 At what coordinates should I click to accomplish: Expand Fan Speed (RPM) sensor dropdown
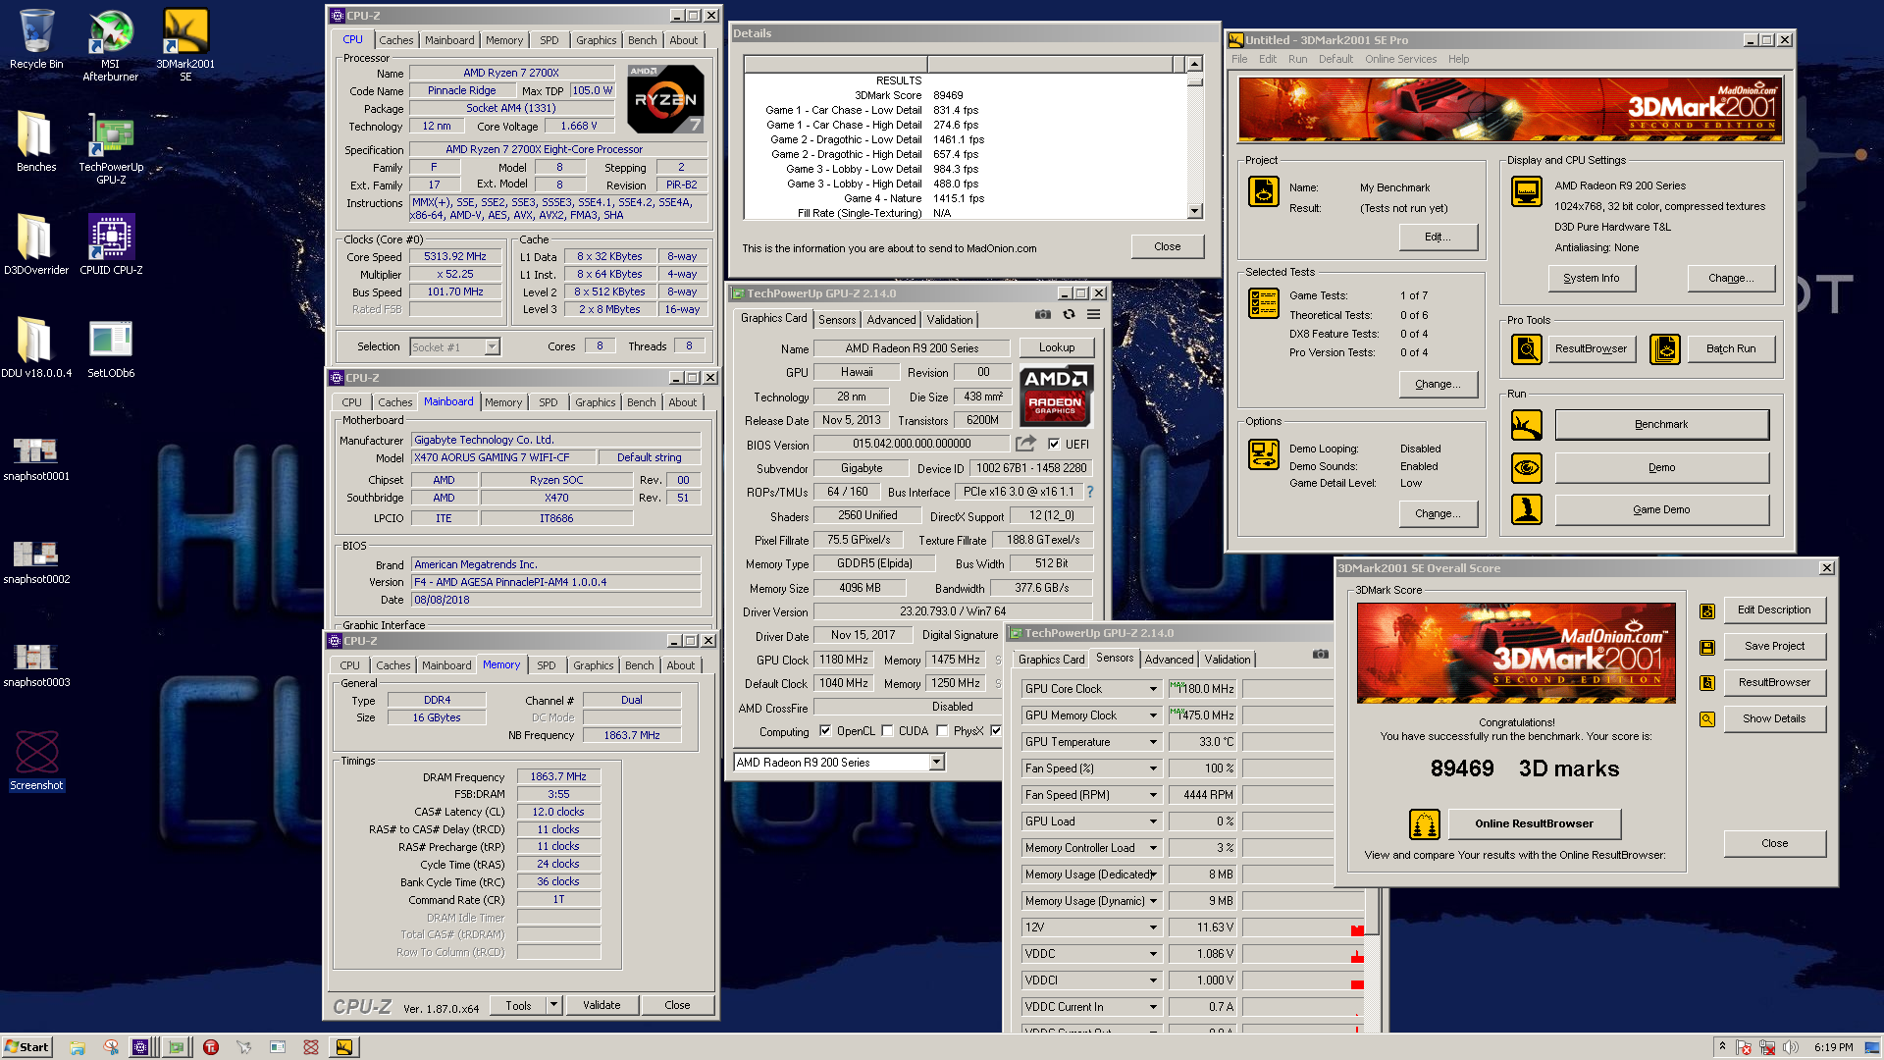1153,795
